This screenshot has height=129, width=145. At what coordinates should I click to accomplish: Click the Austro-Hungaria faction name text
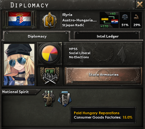click(x=79, y=20)
